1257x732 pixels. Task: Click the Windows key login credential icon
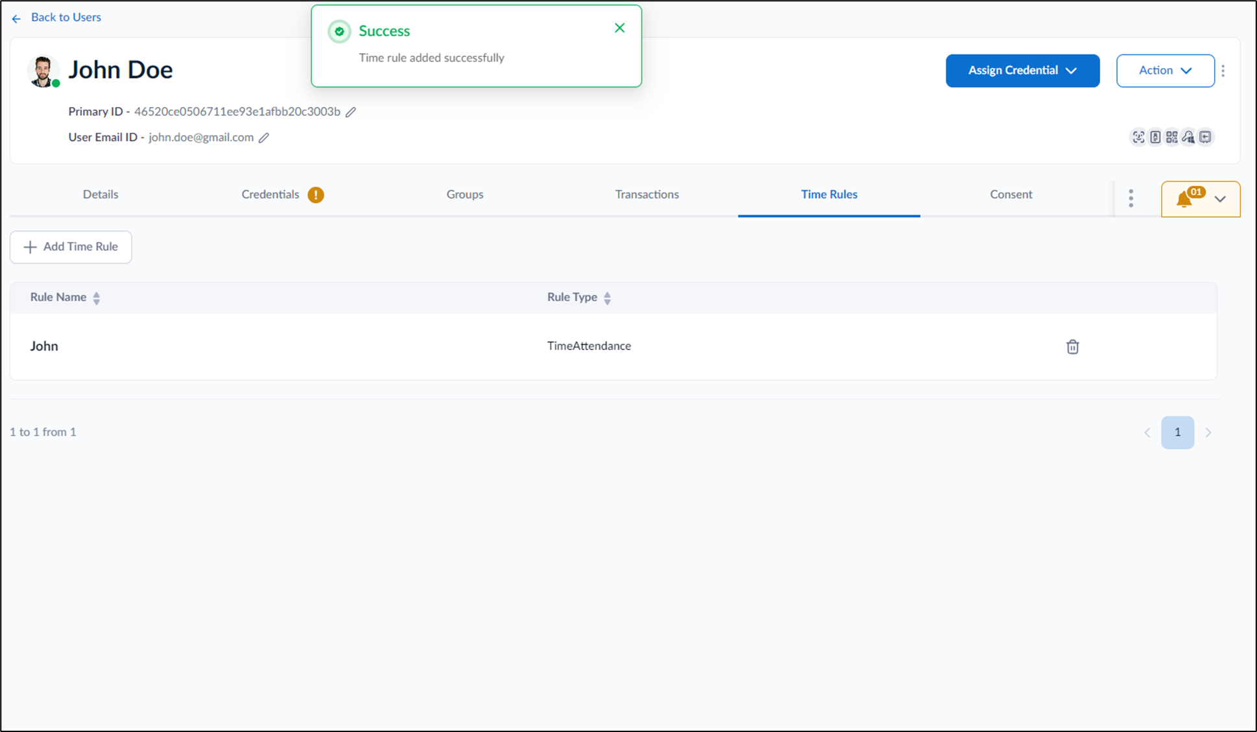coord(1188,137)
